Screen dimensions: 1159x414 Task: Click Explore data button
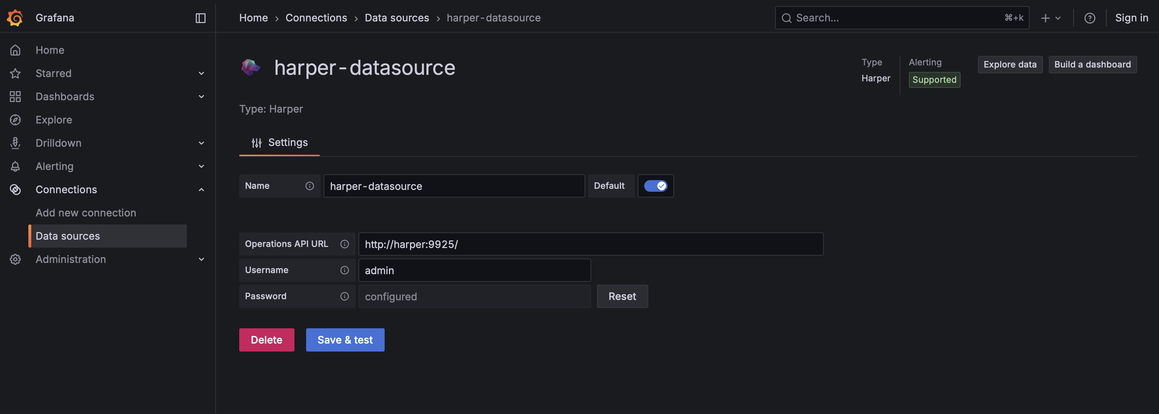click(x=1010, y=65)
